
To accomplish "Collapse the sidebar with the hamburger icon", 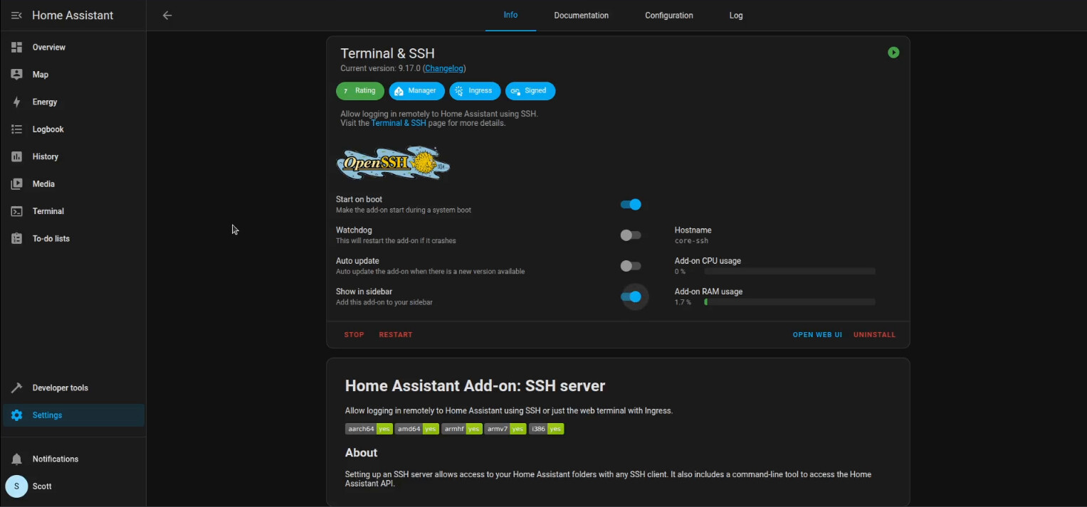I will pos(16,16).
